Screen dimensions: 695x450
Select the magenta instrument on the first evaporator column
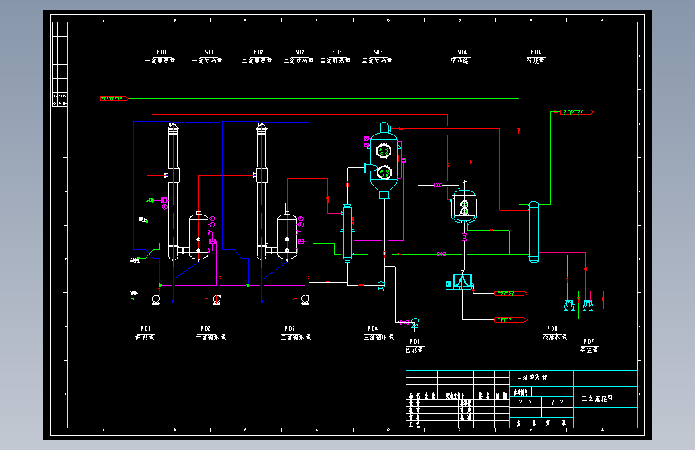(164, 203)
